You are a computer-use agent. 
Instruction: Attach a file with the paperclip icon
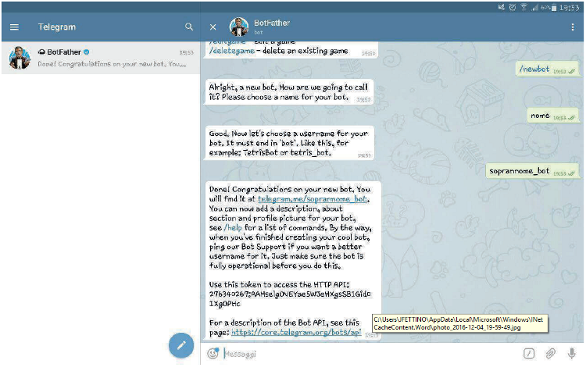(550, 354)
